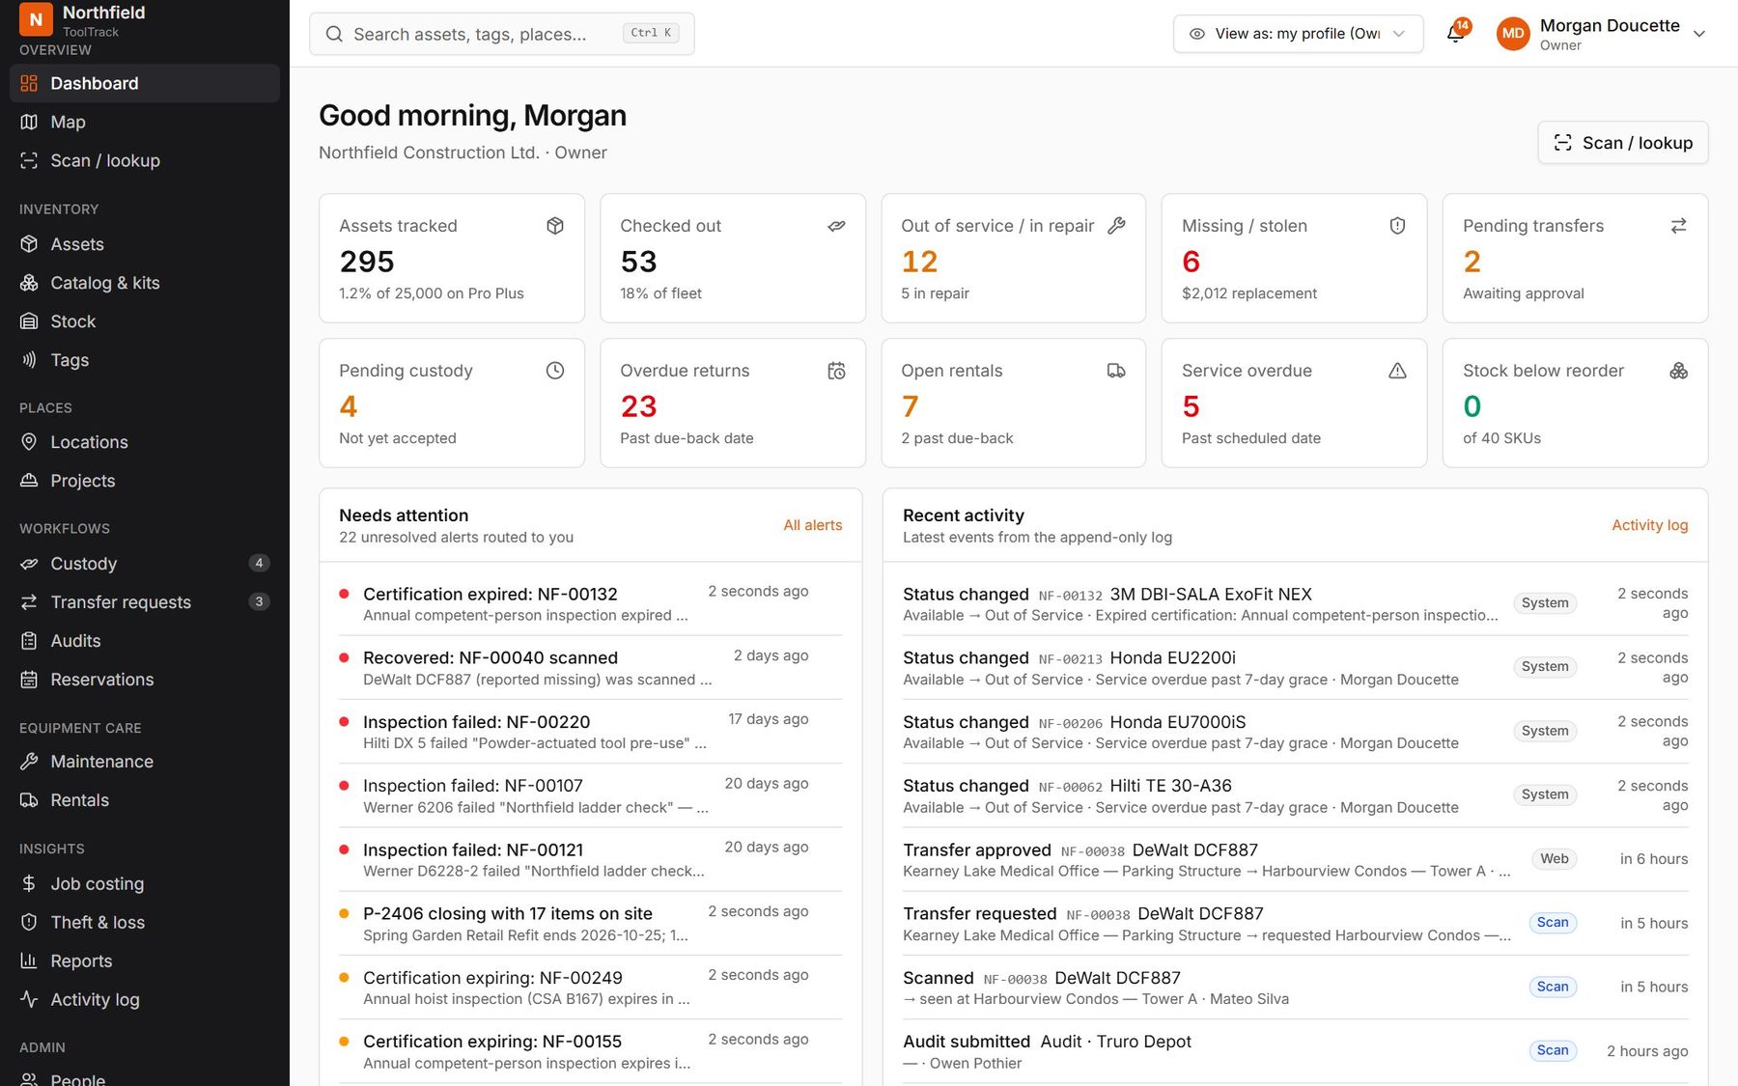Viewport: 1738px width, 1086px height.
Task: Click the Missing / stolen shield icon
Action: coord(1397,226)
